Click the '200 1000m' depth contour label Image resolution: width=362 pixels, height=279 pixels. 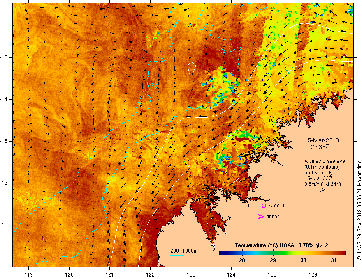click(x=184, y=251)
